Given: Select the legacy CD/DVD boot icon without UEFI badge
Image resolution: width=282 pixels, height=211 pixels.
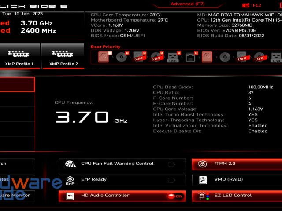Looking at the screenshot, I should click(225, 57).
